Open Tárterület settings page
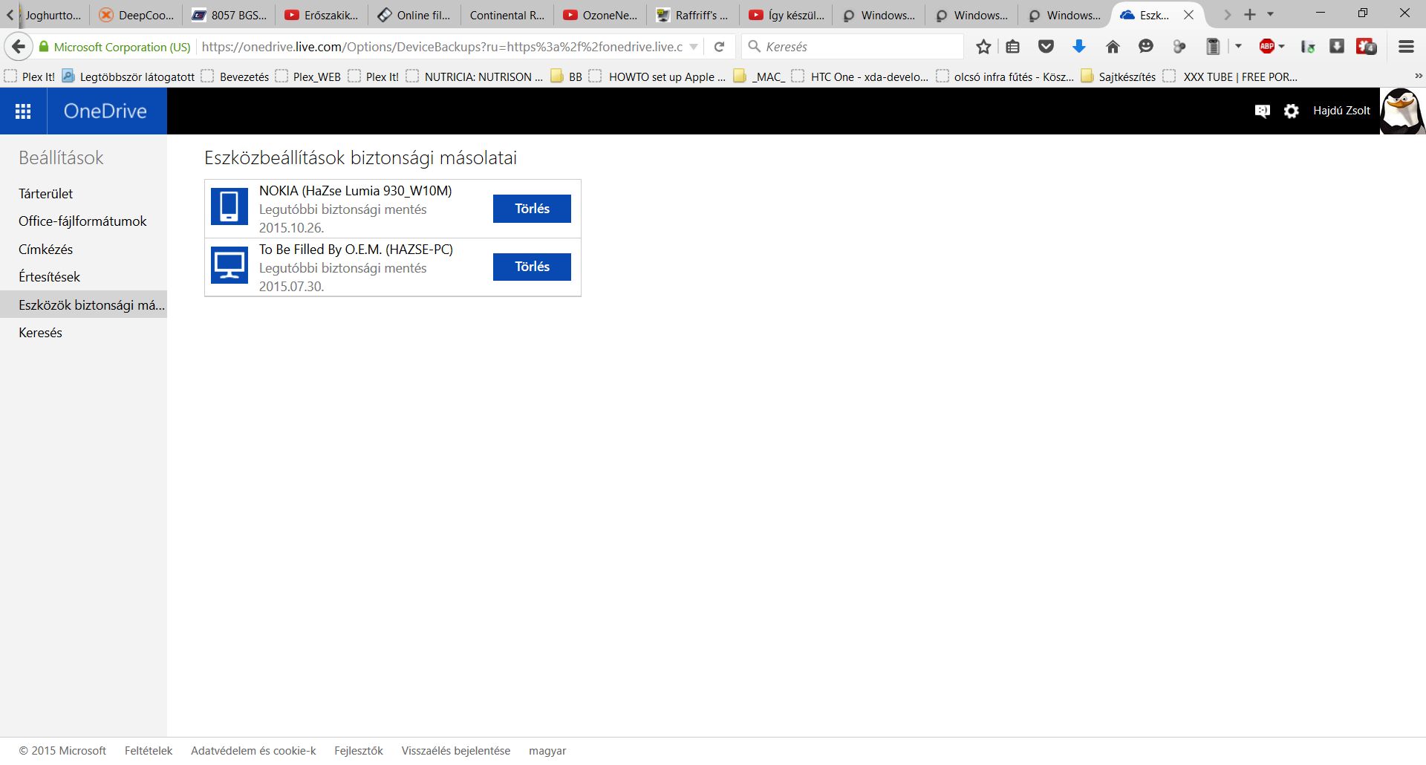The width and height of the screenshot is (1426, 765). pyautogui.click(x=46, y=194)
